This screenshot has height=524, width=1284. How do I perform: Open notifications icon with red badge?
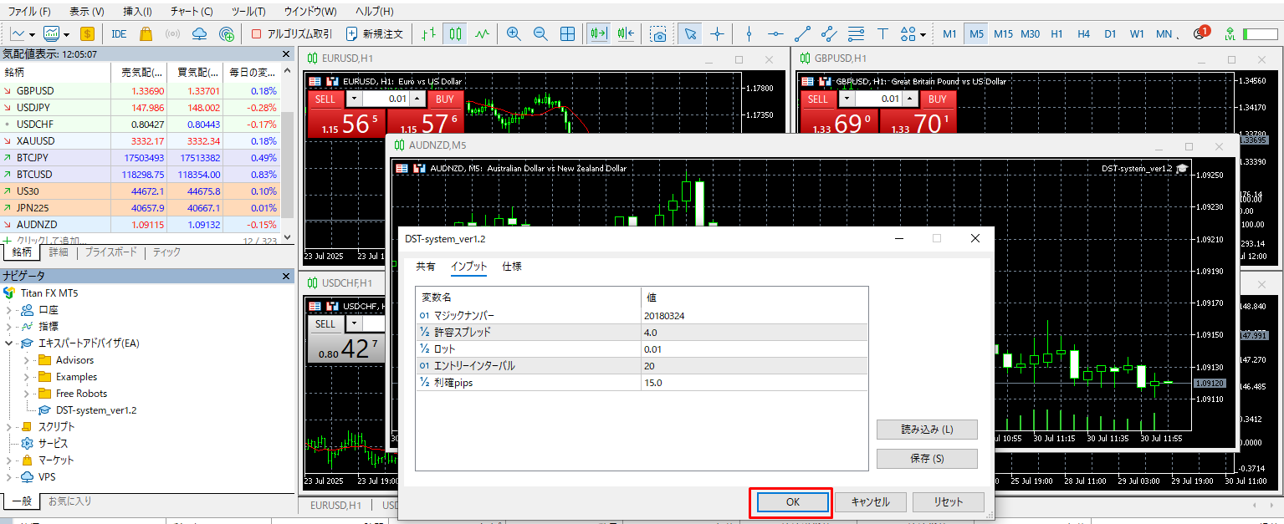(x=1200, y=33)
